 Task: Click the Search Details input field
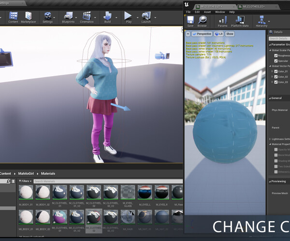(x=279, y=39)
